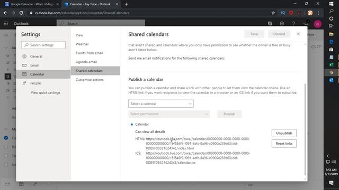Open the help question mark icon
This screenshot has height=190, width=339.
(293, 23)
